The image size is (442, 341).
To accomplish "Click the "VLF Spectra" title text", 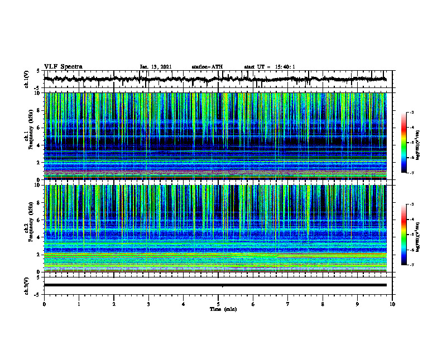I will pos(63,67).
